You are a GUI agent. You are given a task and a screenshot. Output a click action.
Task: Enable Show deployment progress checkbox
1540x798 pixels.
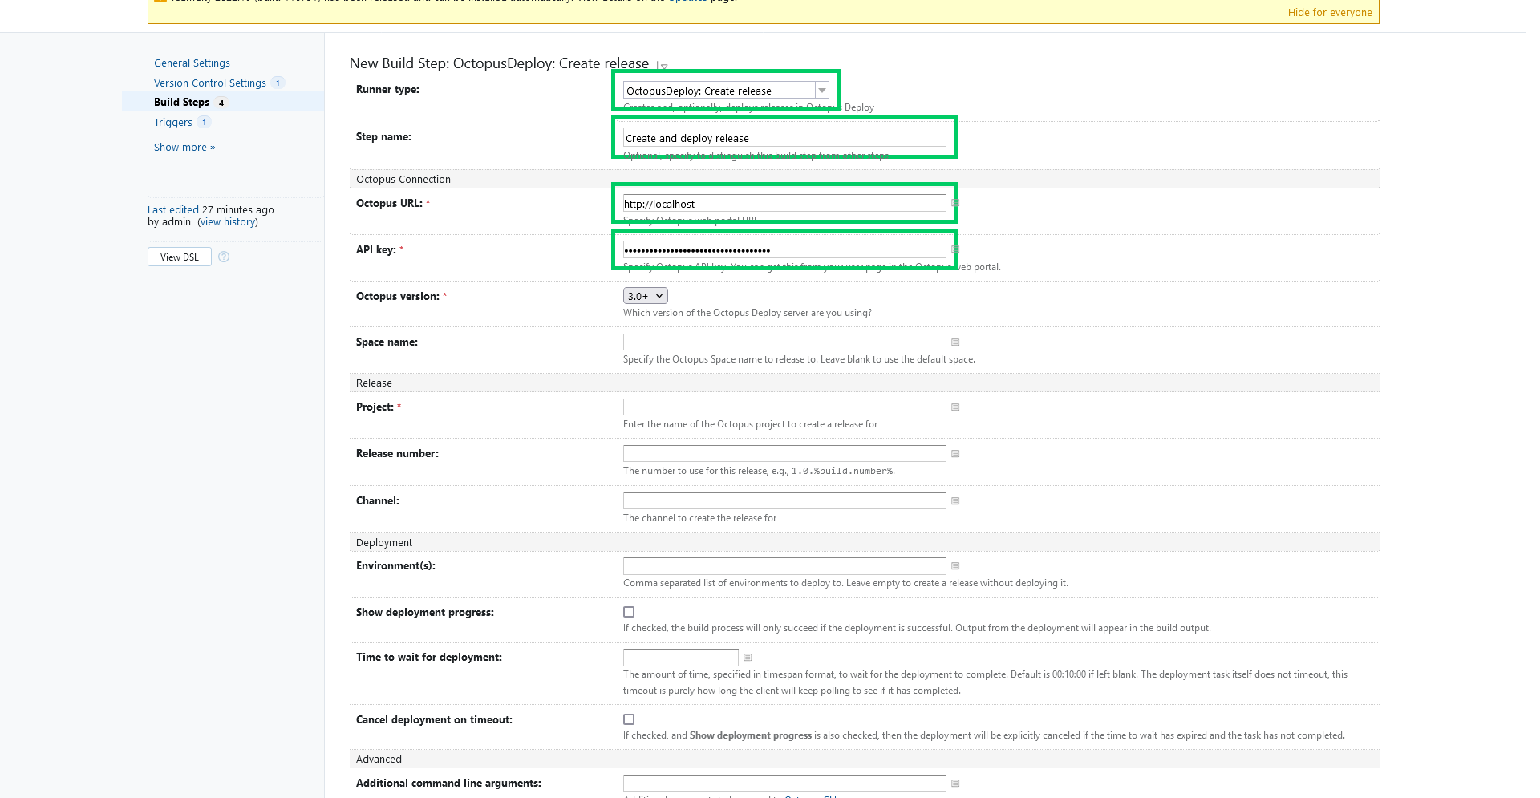coord(629,612)
